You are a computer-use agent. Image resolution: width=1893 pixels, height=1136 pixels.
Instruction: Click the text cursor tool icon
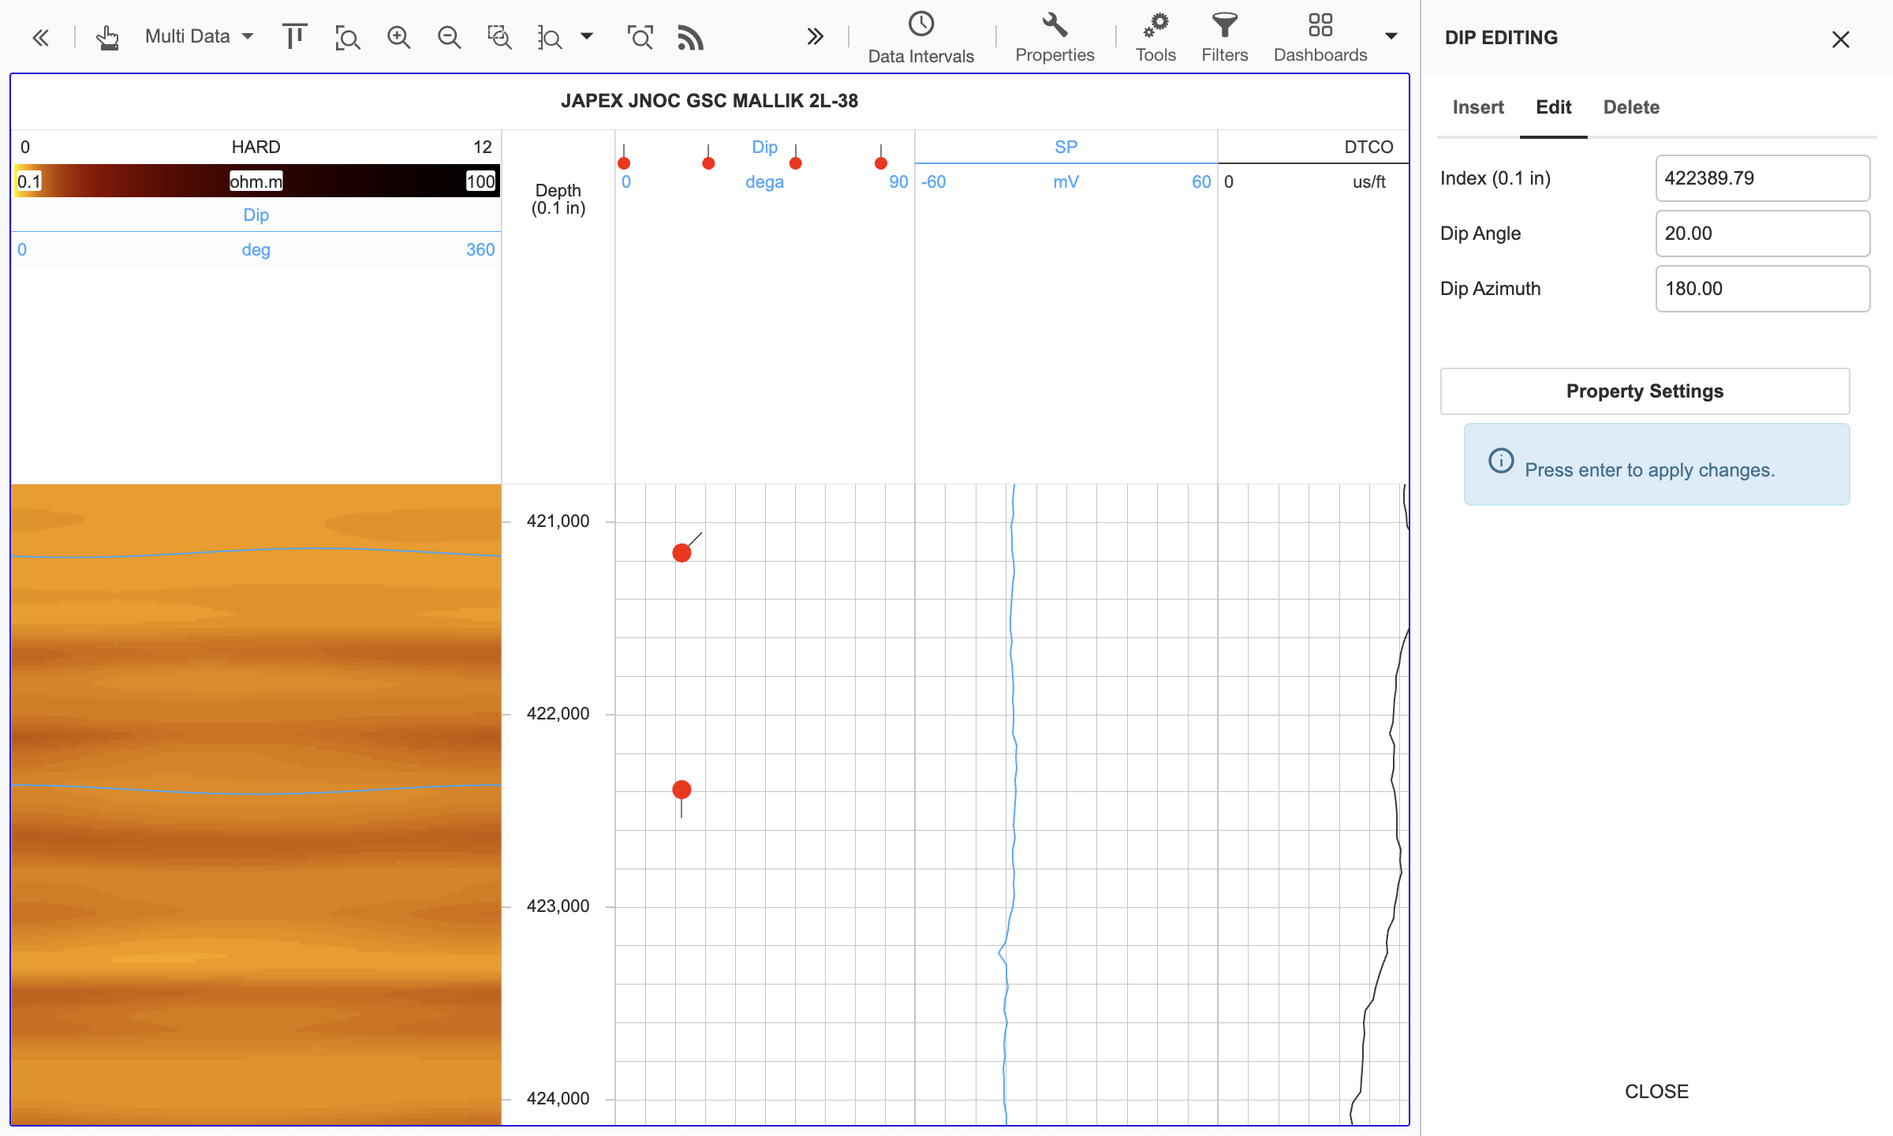coord(294,36)
